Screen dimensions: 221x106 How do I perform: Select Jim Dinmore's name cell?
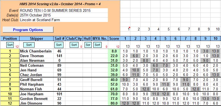(x=36, y=103)
